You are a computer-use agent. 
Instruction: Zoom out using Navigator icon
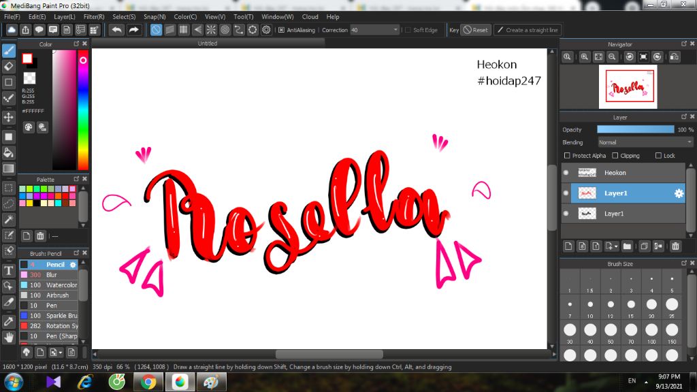[612, 57]
